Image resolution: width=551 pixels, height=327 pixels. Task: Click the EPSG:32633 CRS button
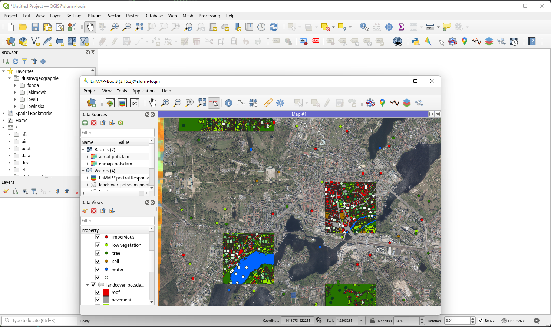(x=514, y=321)
